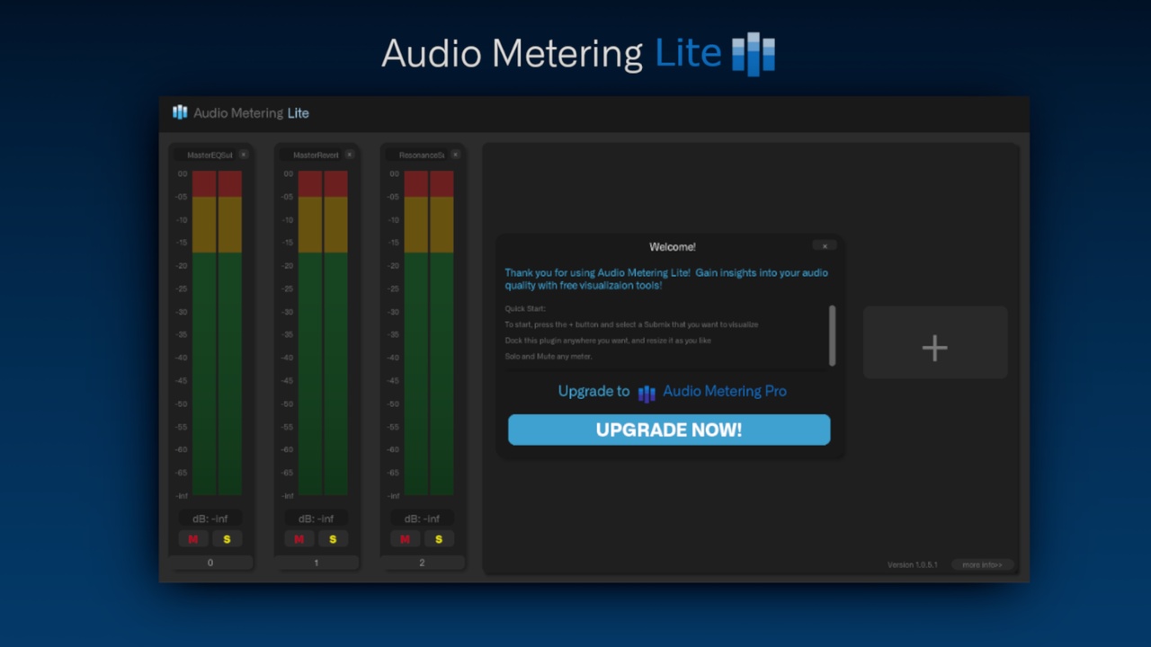This screenshot has height=647, width=1151.
Task: Remove the MasterReverb meter with its x
Action: 349,155
